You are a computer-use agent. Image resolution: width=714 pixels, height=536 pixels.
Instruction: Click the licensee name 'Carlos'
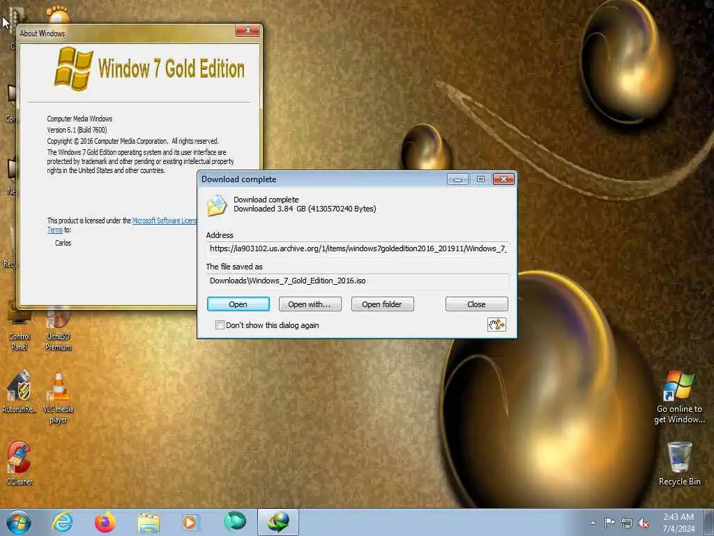(x=63, y=243)
